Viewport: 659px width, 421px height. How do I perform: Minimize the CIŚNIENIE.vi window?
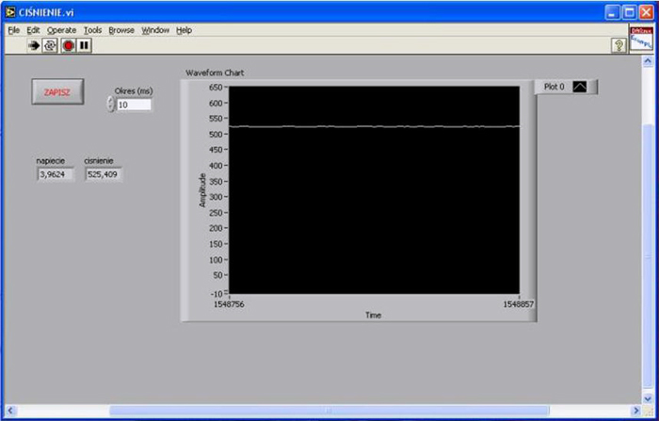pos(612,12)
